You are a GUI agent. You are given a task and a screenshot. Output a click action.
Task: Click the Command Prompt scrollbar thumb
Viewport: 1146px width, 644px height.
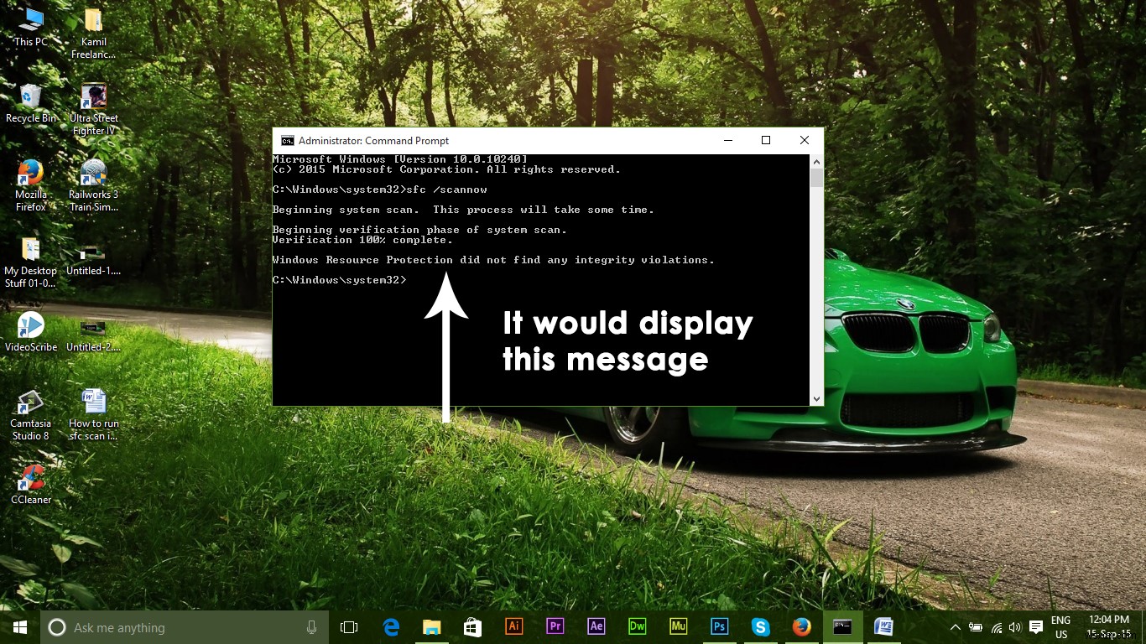[816, 178]
